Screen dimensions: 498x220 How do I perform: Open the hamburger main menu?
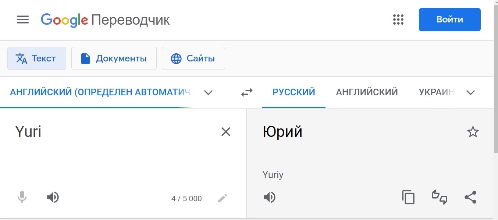click(x=23, y=20)
